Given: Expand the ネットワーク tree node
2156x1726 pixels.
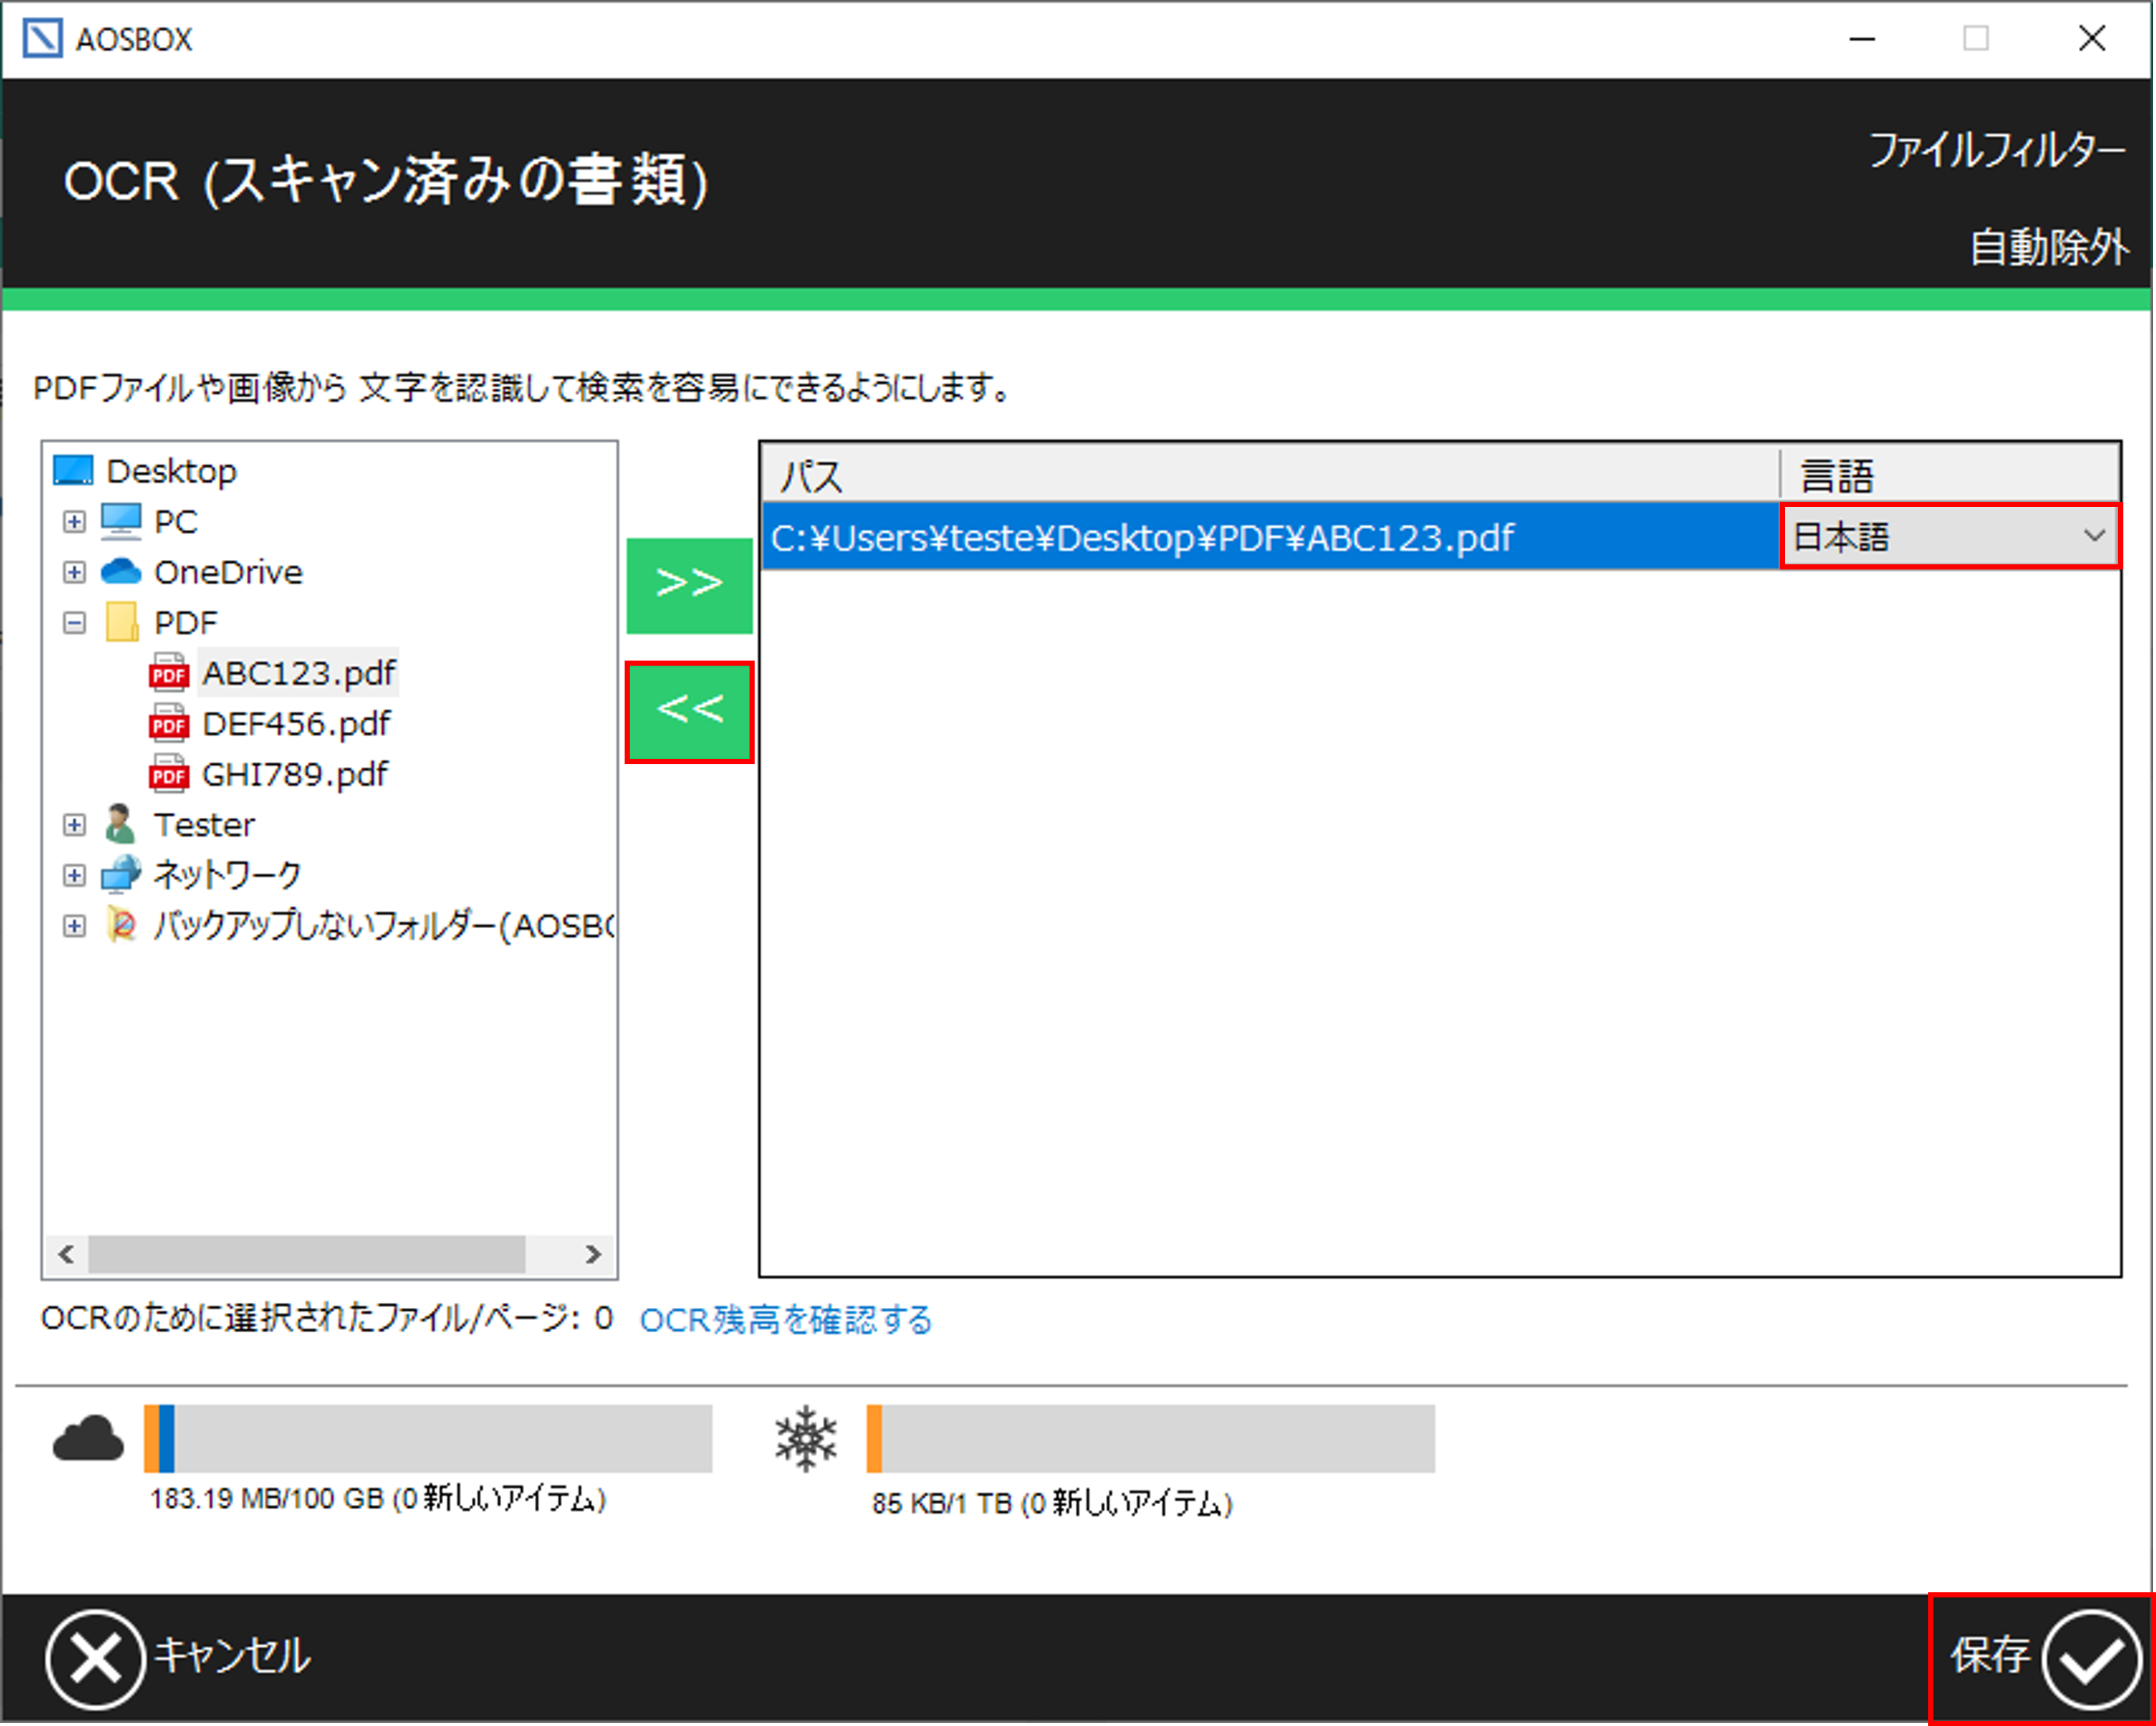Looking at the screenshot, I should [x=74, y=875].
